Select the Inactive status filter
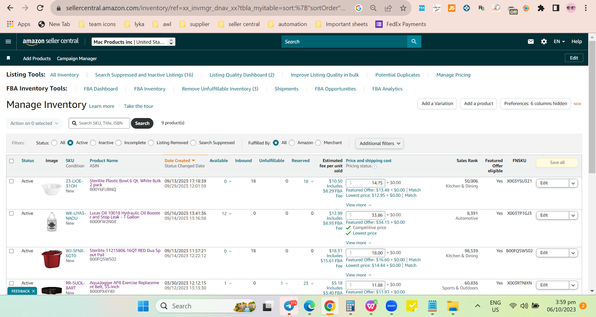 point(93,143)
